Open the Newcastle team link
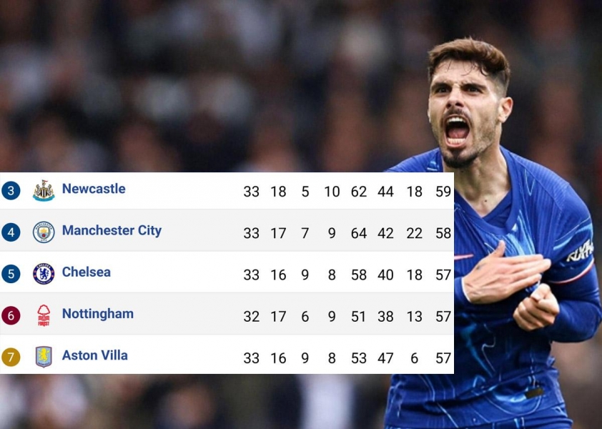602x429 pixels. (94, 189)
